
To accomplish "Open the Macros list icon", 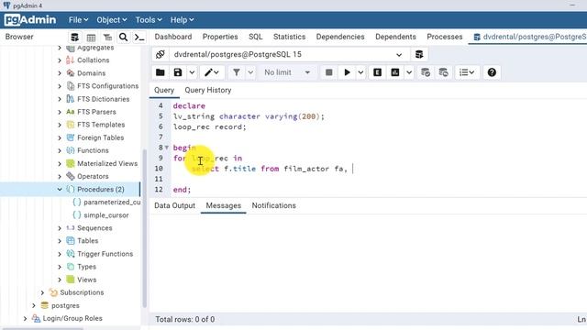I will [467, 72].
